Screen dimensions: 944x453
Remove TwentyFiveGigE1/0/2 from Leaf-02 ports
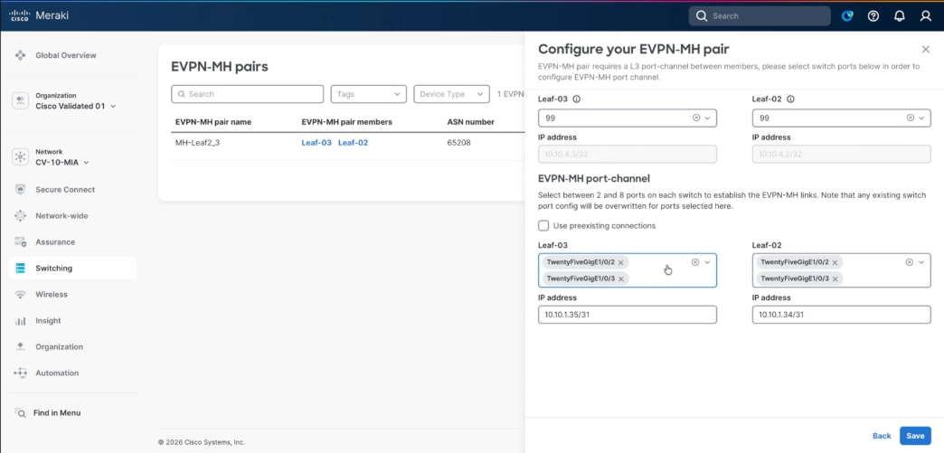click(835, 263)
